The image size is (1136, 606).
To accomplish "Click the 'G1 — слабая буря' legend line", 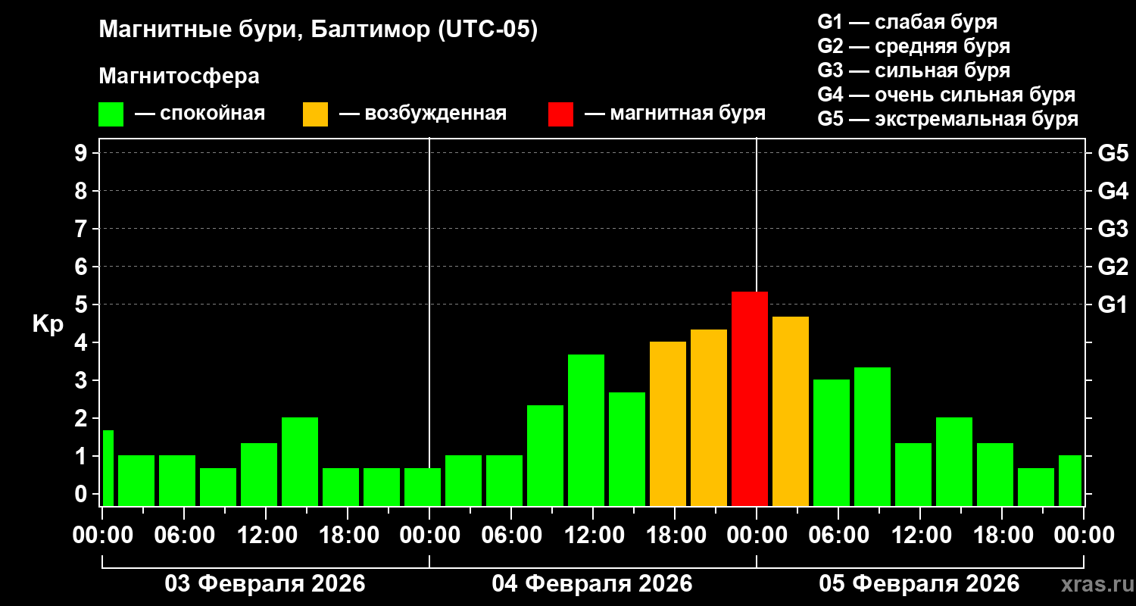I will point(907,22).
